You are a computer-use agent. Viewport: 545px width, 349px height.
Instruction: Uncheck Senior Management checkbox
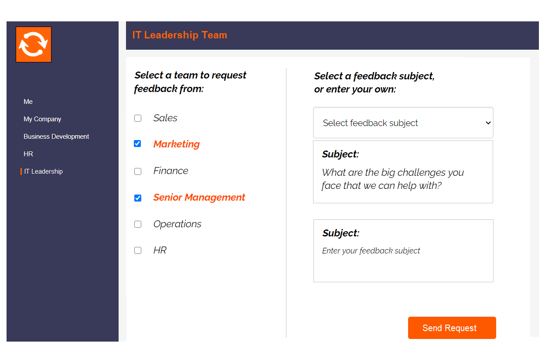[138, 198]
